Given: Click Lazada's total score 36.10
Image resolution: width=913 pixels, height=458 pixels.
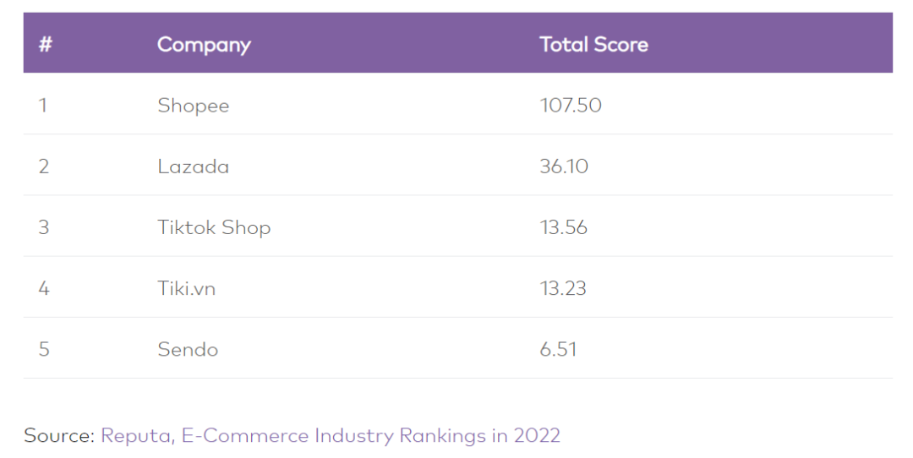Looking at the screenshot, I should point(564,166).
